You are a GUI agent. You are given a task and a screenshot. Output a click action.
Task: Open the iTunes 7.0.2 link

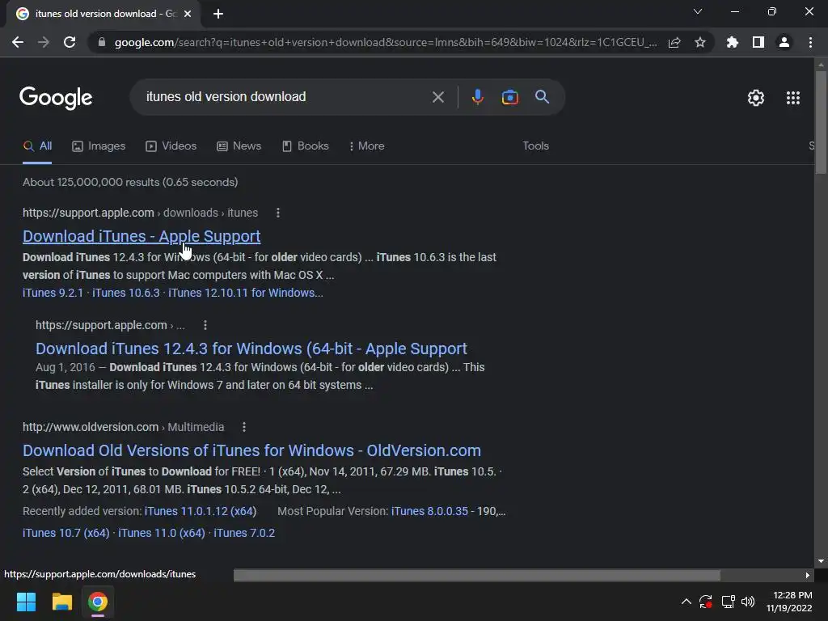(x=244, y=534)
